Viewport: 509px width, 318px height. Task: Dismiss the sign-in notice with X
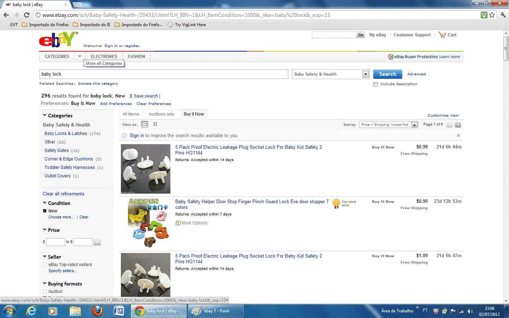pos(458,135)
